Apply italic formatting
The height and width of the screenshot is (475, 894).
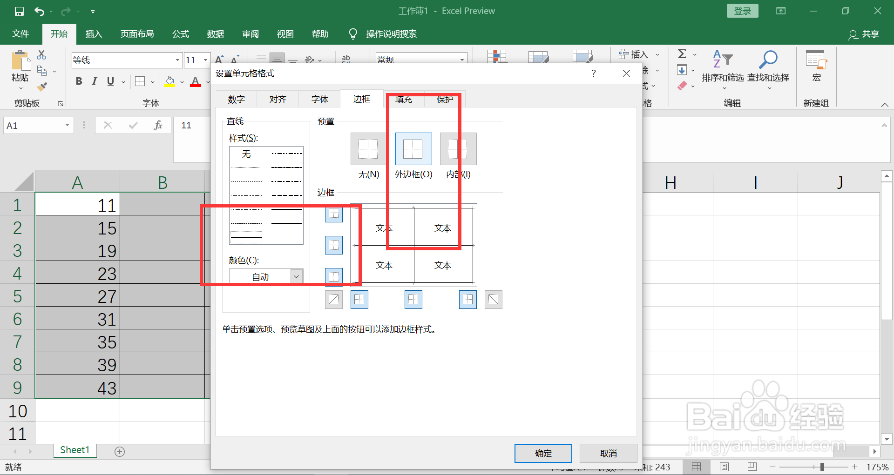tap(94, 81)
